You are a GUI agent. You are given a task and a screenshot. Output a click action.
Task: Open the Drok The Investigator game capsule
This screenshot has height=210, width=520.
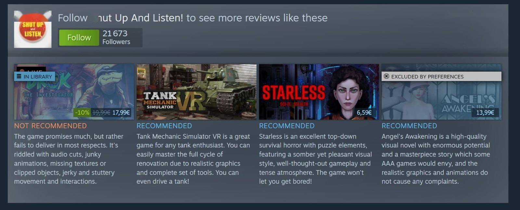(x=74, y=92)
